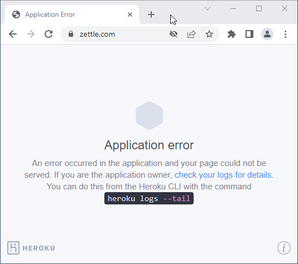Close the browser window
Image resolution: width=298 pixels, height=264 pixels.
285,8
